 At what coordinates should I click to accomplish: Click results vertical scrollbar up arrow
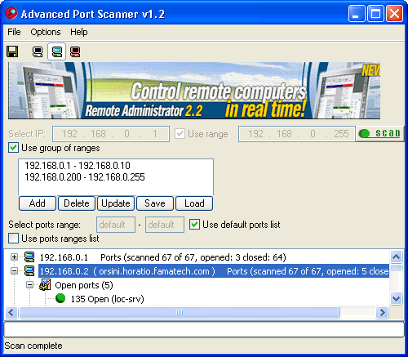click(397, 257)
